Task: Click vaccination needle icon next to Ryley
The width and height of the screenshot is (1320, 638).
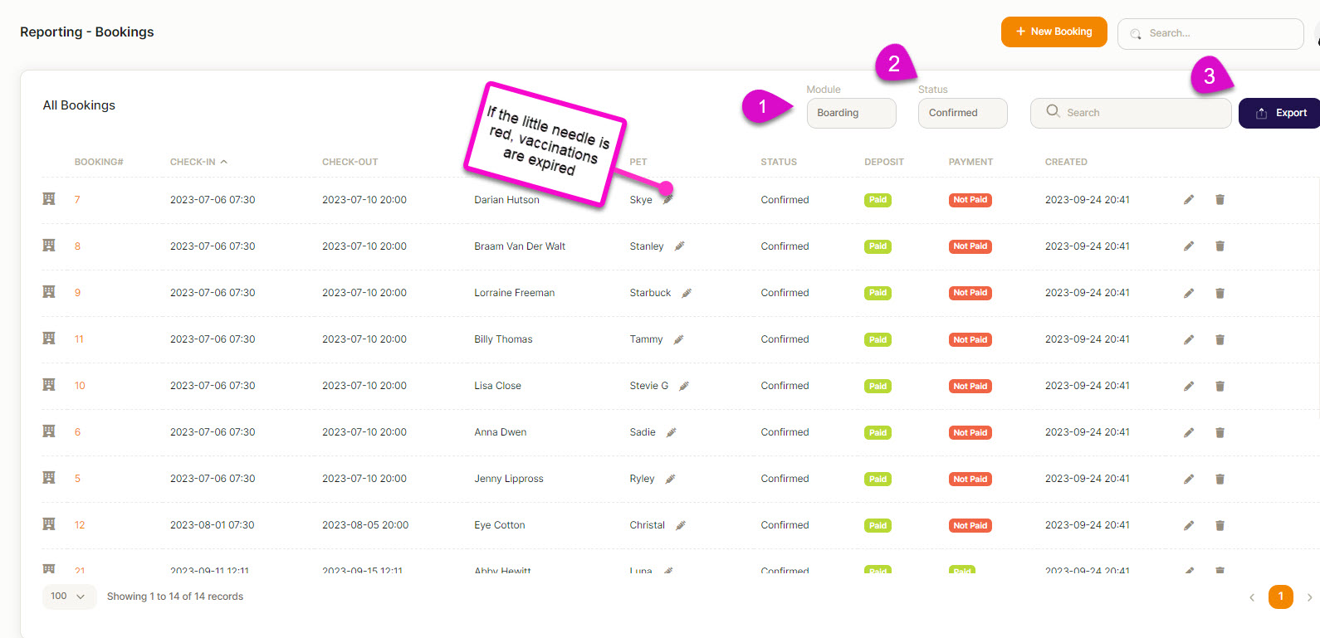Action: point(670,479)
